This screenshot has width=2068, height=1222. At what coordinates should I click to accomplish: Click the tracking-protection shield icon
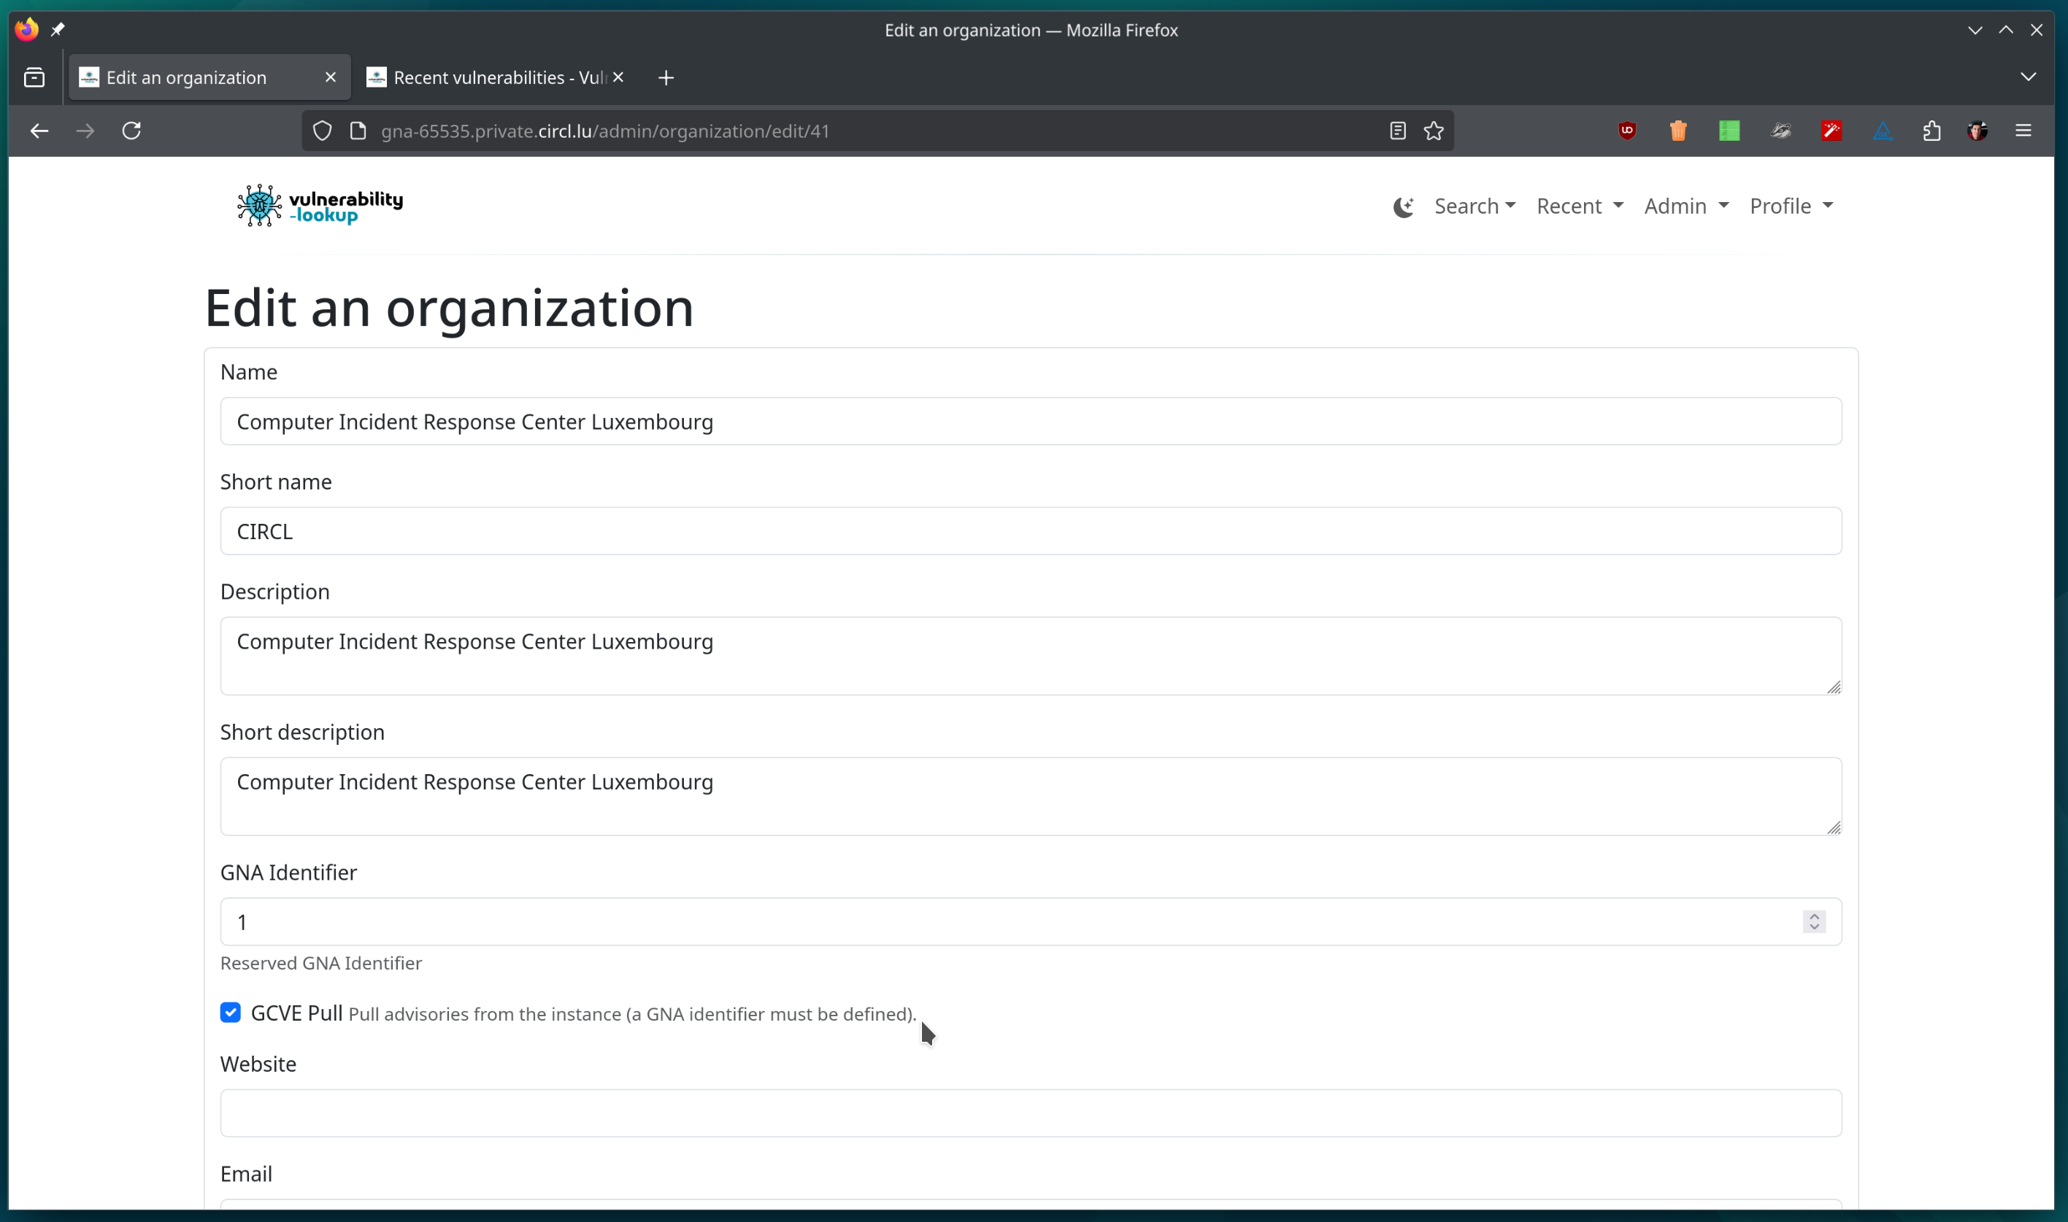coord(322,130)
